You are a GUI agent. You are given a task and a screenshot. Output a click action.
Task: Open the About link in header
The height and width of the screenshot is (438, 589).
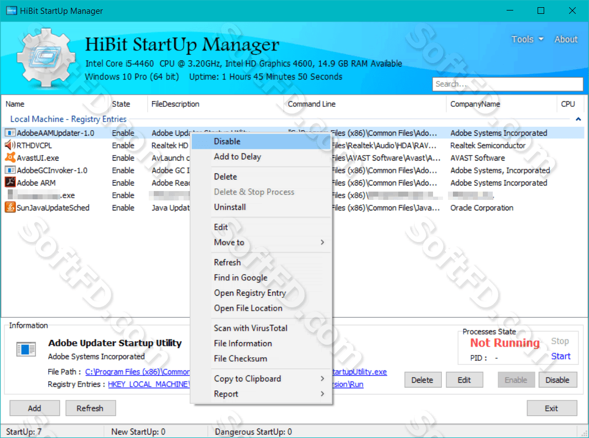coord(566,39)
